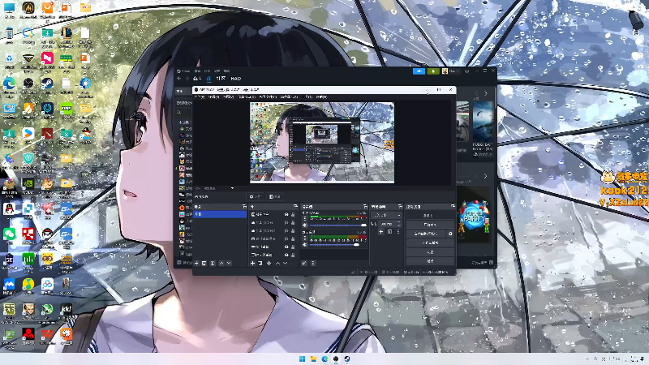Image resolution: width=649 pixels, height=365 pixels.
Task: Move selected scene up in Scenes panel
Action: 221,263
